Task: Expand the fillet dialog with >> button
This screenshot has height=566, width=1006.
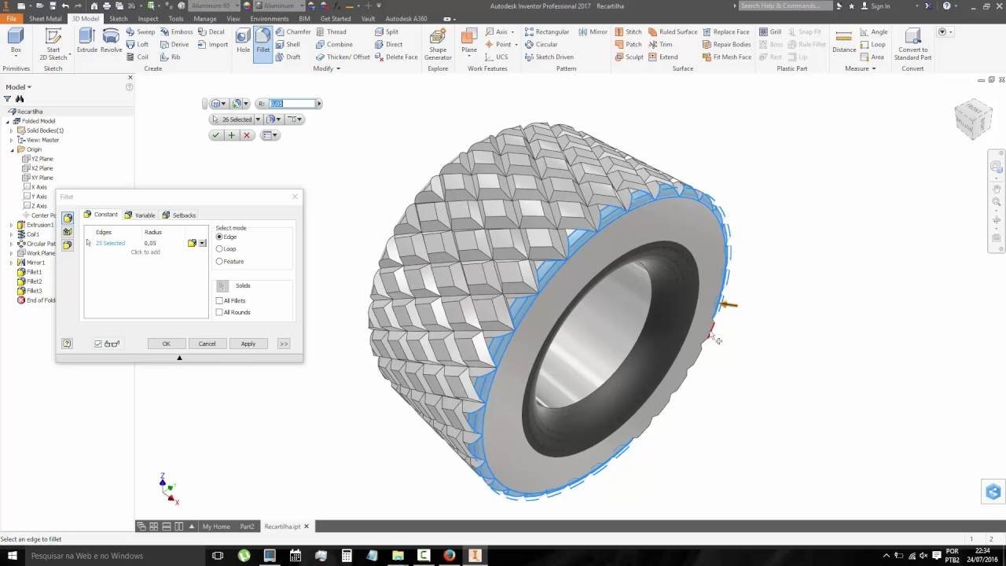Action: point(283,344)
